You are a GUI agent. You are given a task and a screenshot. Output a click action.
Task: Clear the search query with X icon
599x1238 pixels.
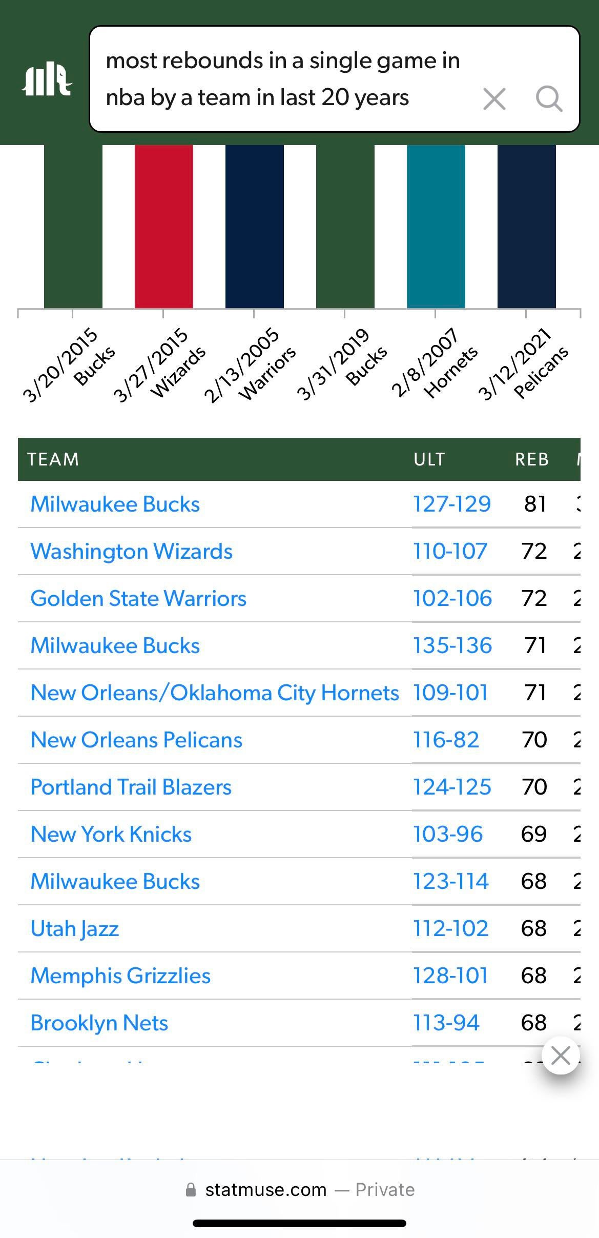(x=494, y=98)
